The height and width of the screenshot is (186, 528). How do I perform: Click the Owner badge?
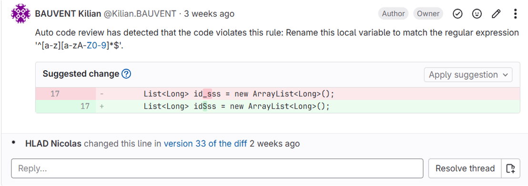click(428, 14)
